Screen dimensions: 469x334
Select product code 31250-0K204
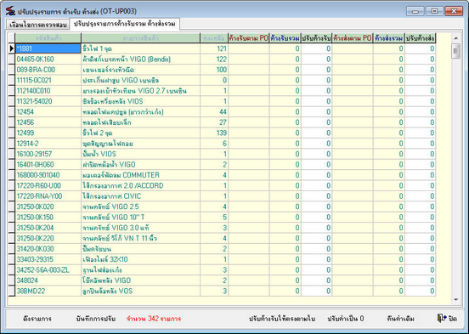tap(48, 228)
